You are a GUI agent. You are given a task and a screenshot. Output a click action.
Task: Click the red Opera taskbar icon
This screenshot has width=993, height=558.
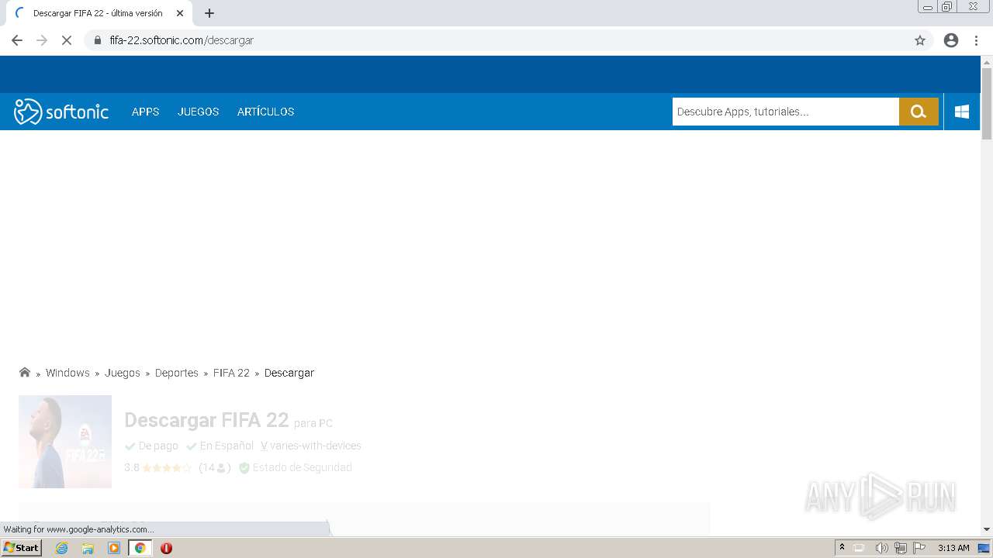point(166,548)
